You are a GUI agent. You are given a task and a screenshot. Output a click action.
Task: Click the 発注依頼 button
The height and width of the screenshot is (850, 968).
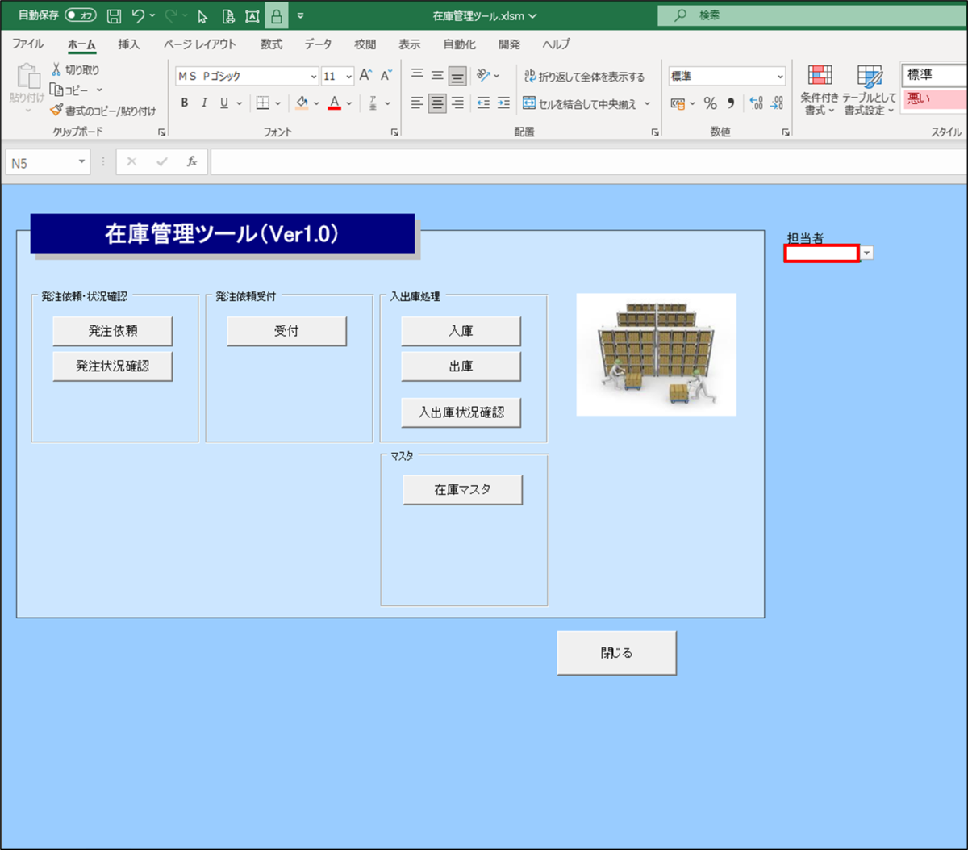113,331
